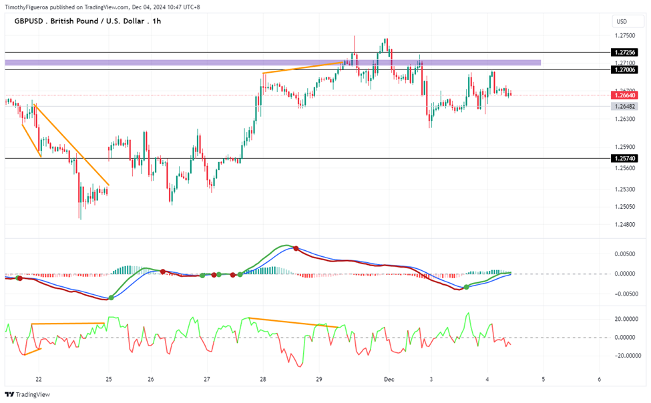Click the 25 date label on time axis
The height and width of the screenshot is (403, 651).
109,380
